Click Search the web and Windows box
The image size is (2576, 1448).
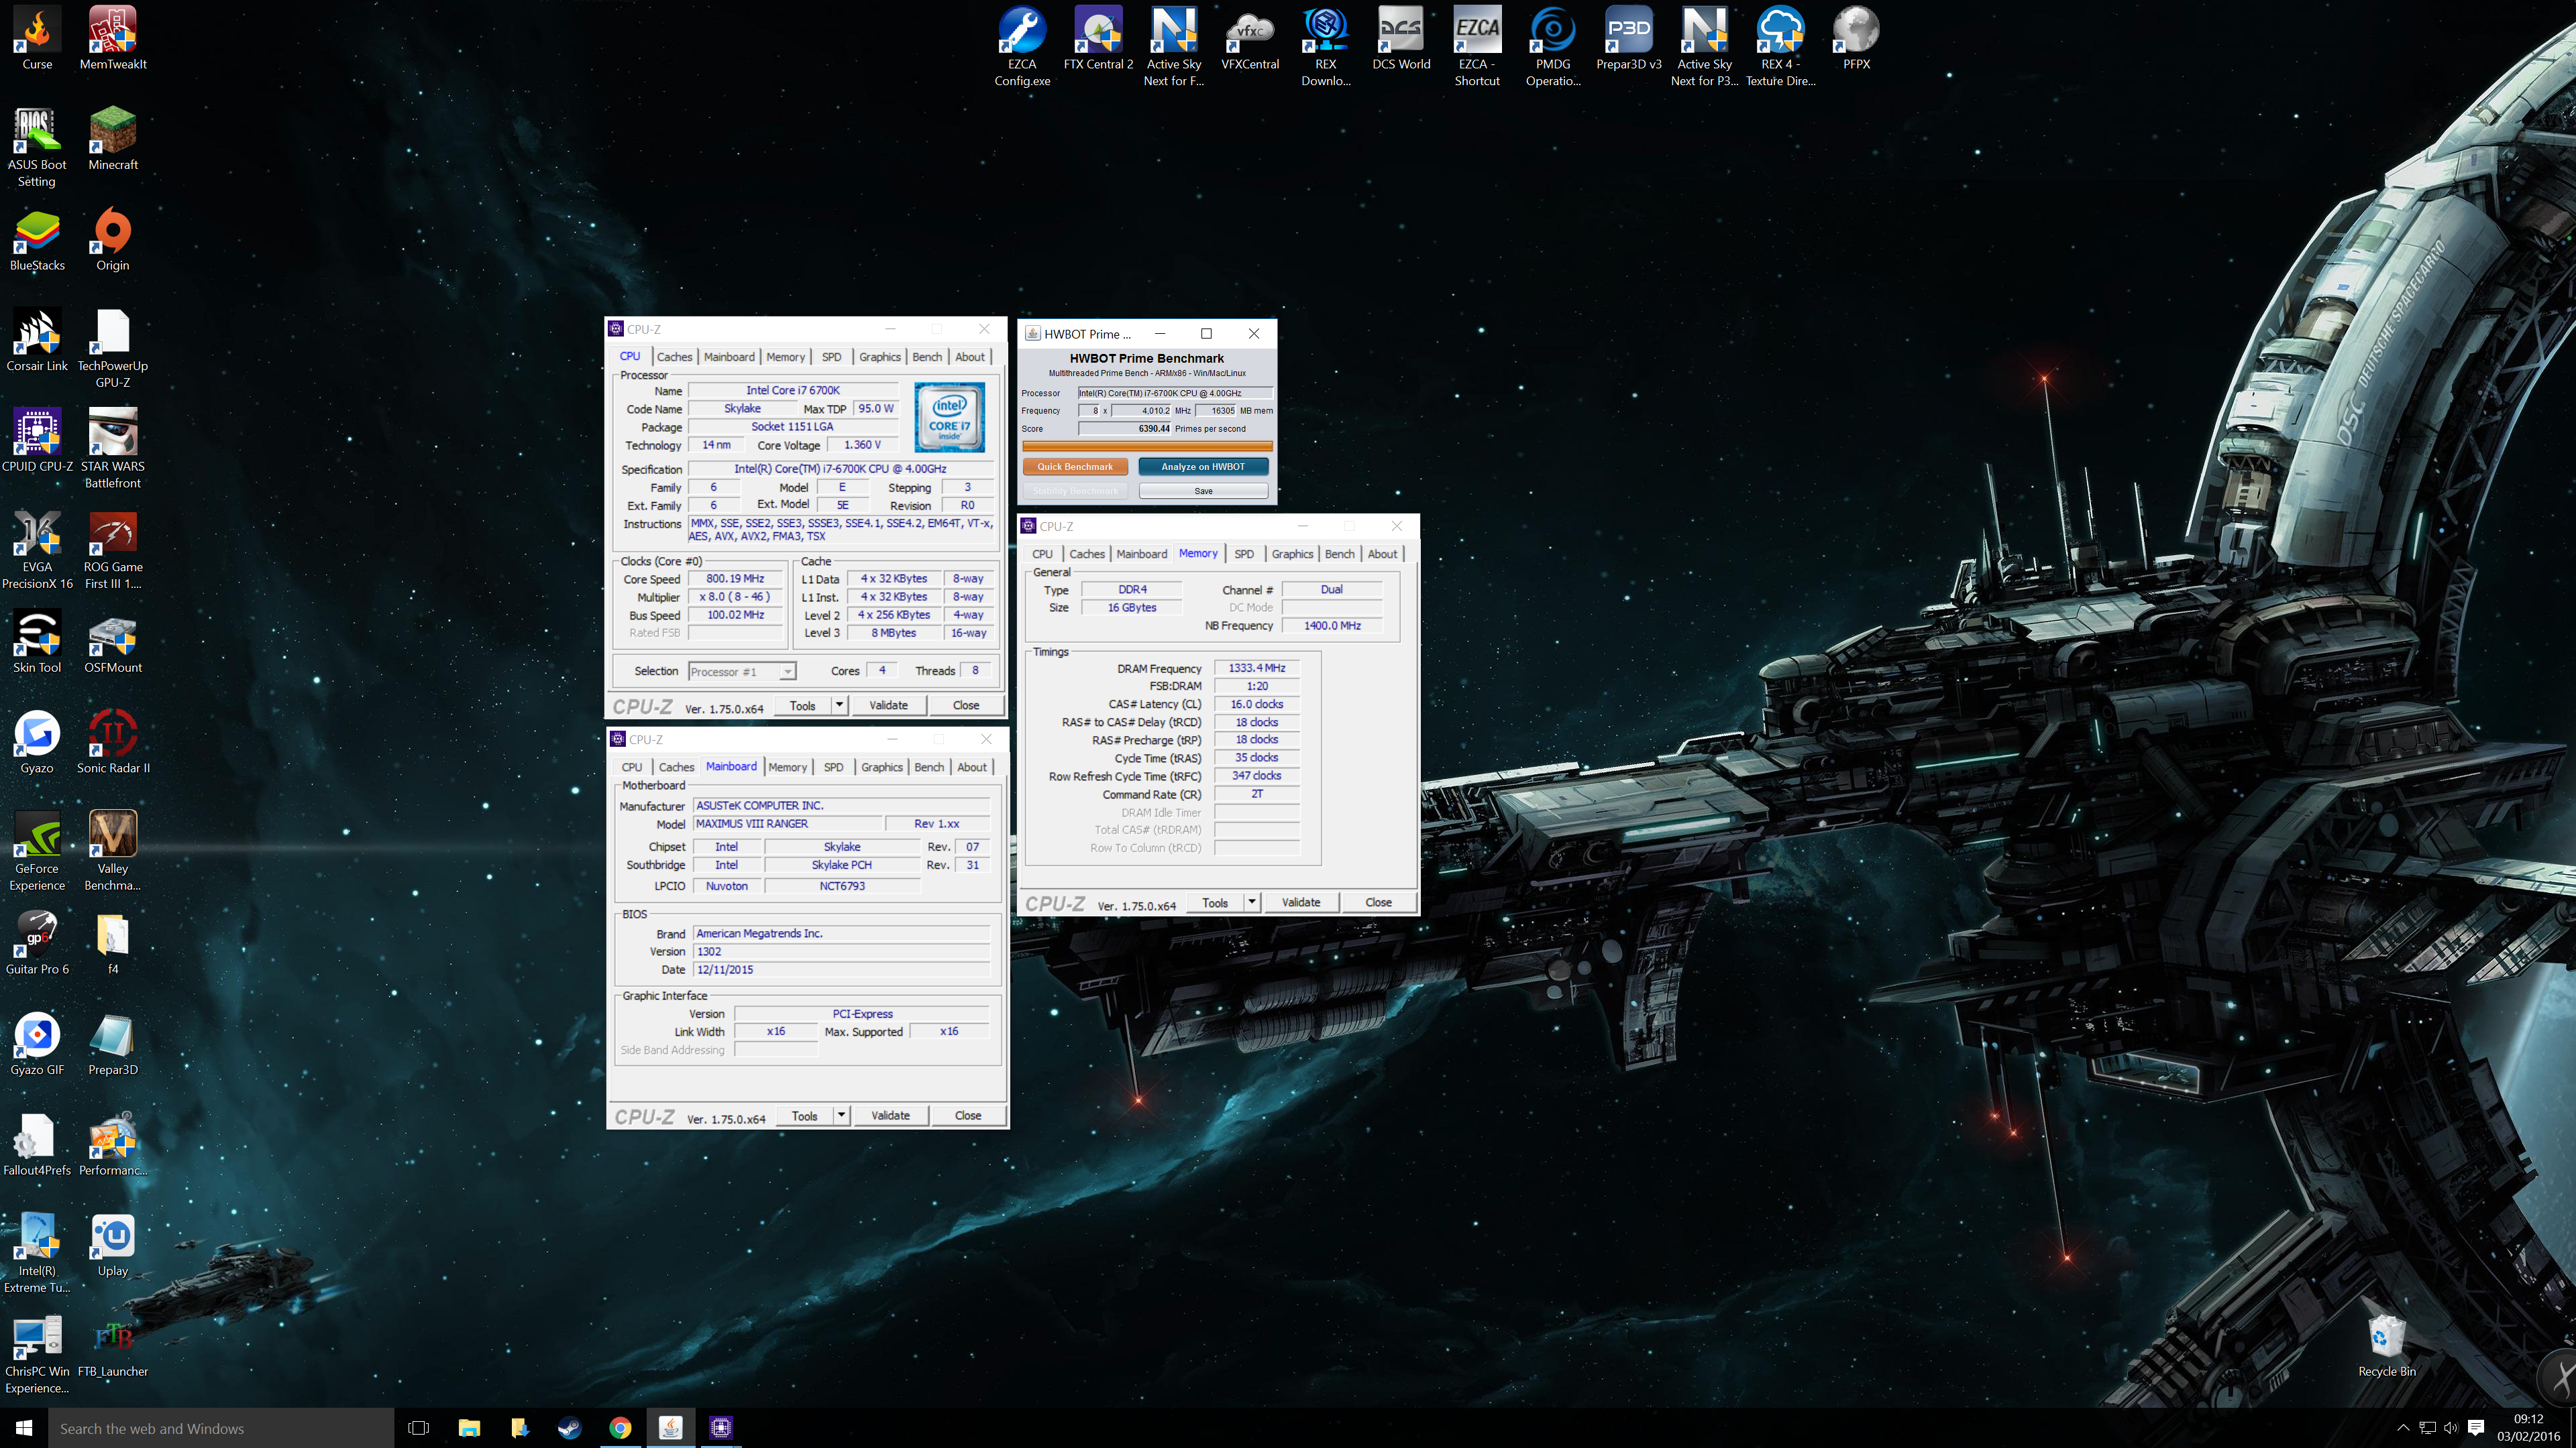pyautogui.click(x=221, y=1428)
